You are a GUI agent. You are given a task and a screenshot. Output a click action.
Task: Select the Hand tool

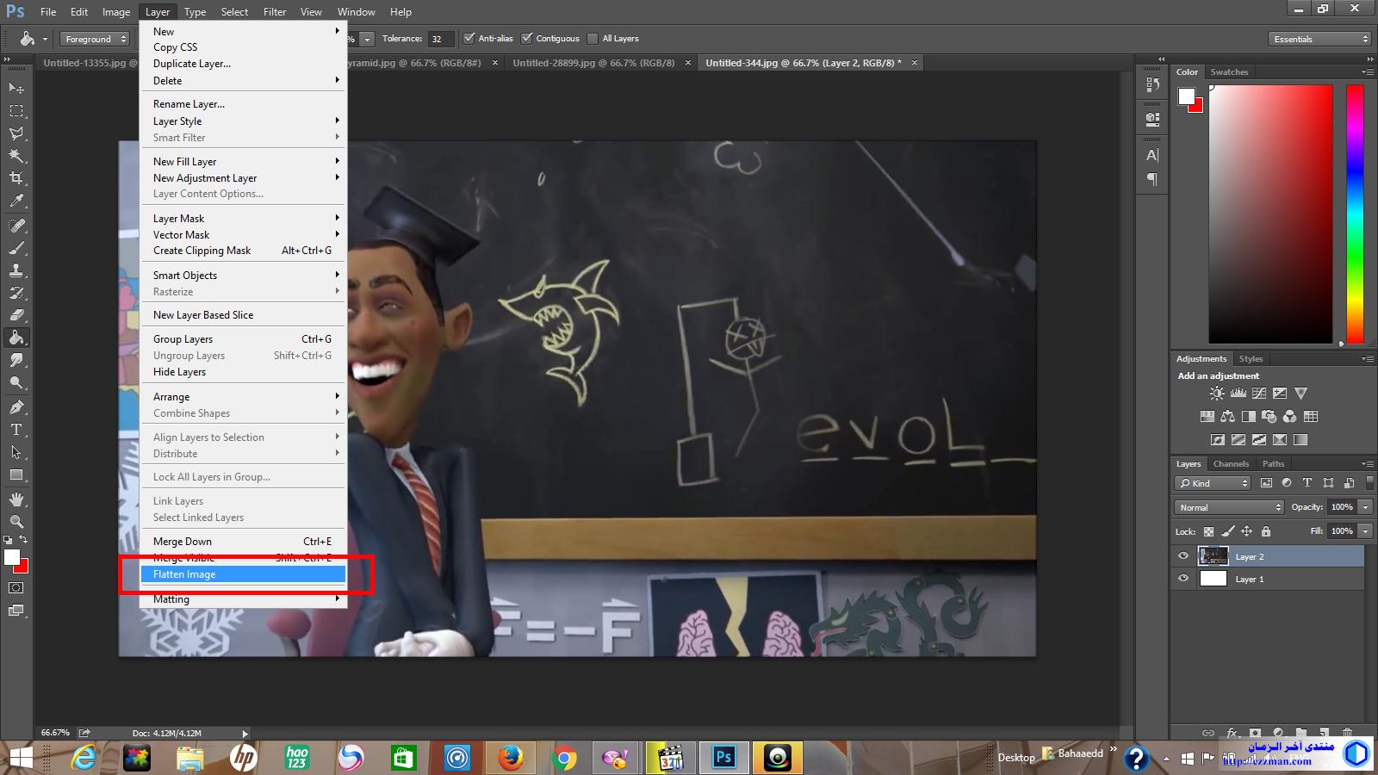16,499
